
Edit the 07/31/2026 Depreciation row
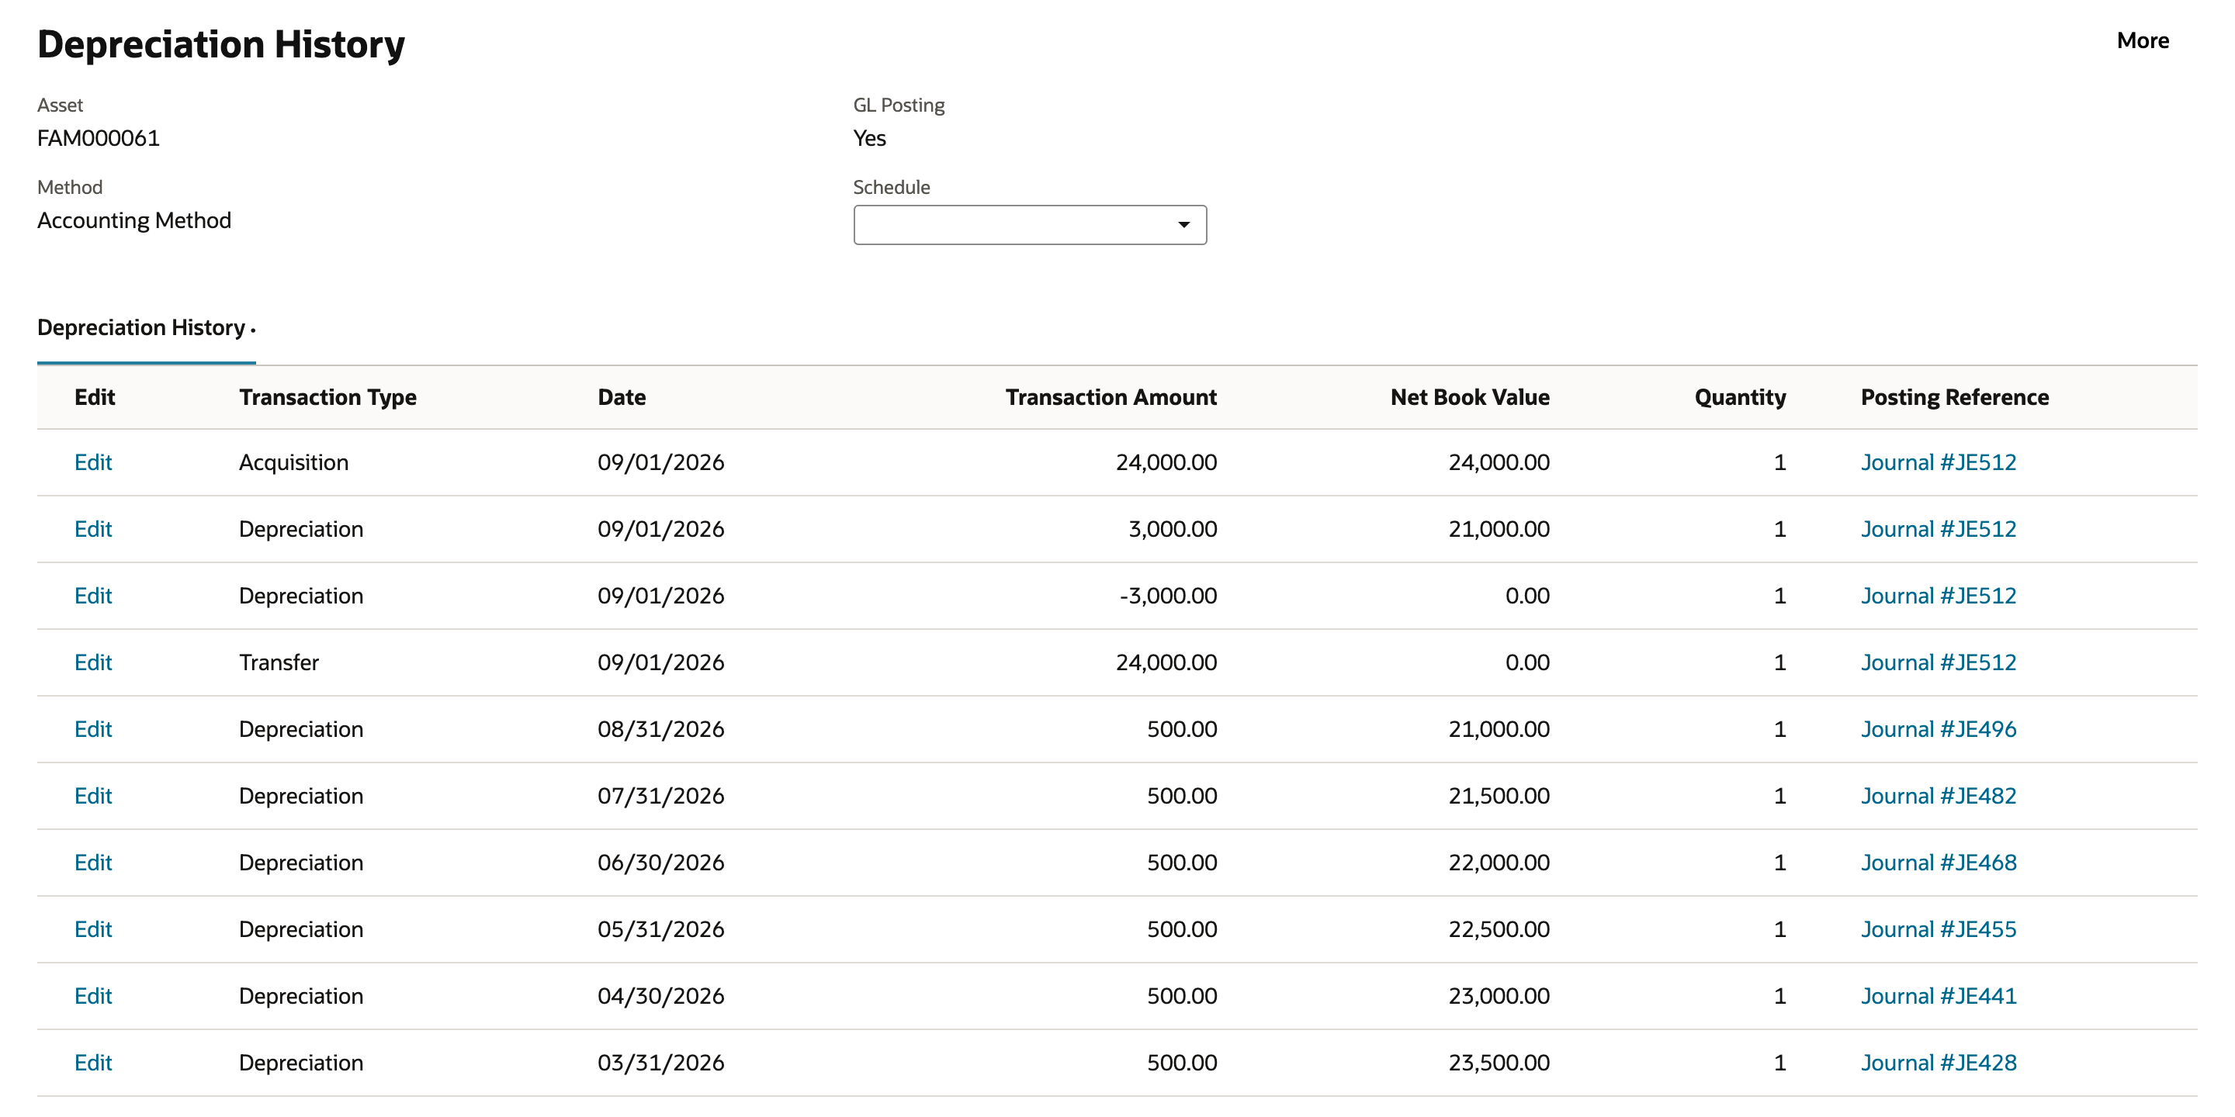tap(93, 796)
